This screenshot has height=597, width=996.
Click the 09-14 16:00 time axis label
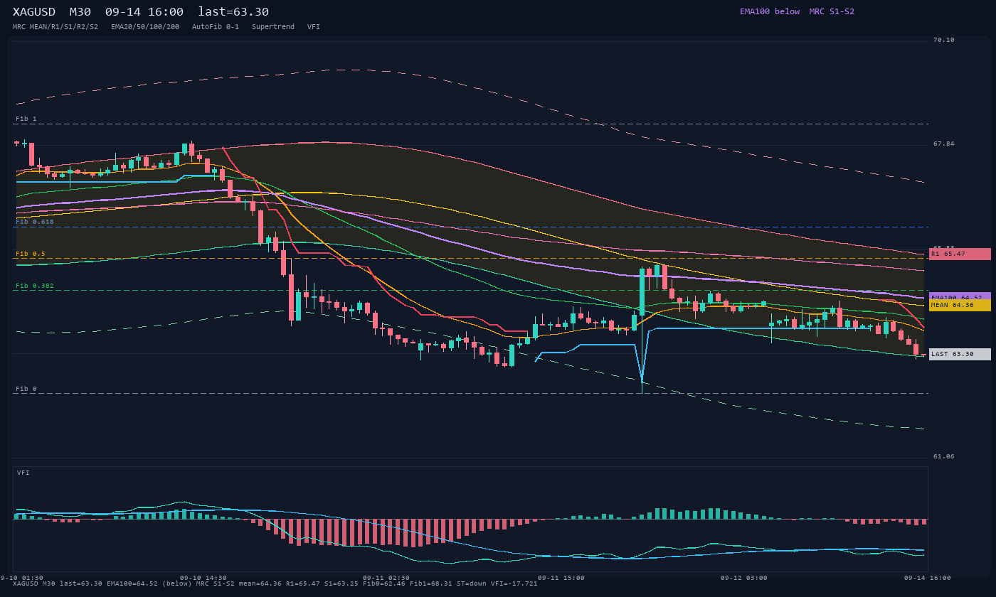[x=927, y=578]
